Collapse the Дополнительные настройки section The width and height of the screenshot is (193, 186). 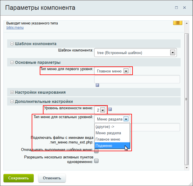[12, 101]
